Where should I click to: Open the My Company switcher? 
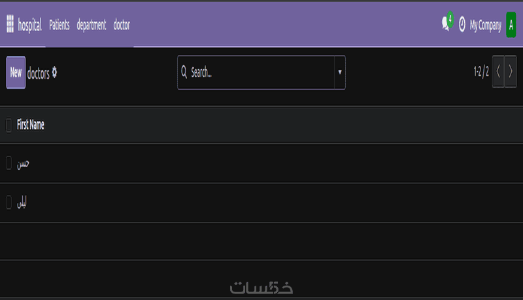(x=485, y=25)
